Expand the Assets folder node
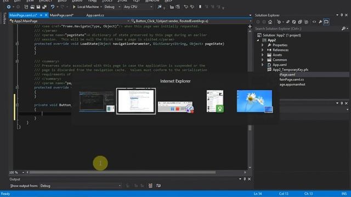This screenshot has height=197, width=351. click(x=263, y=55)
